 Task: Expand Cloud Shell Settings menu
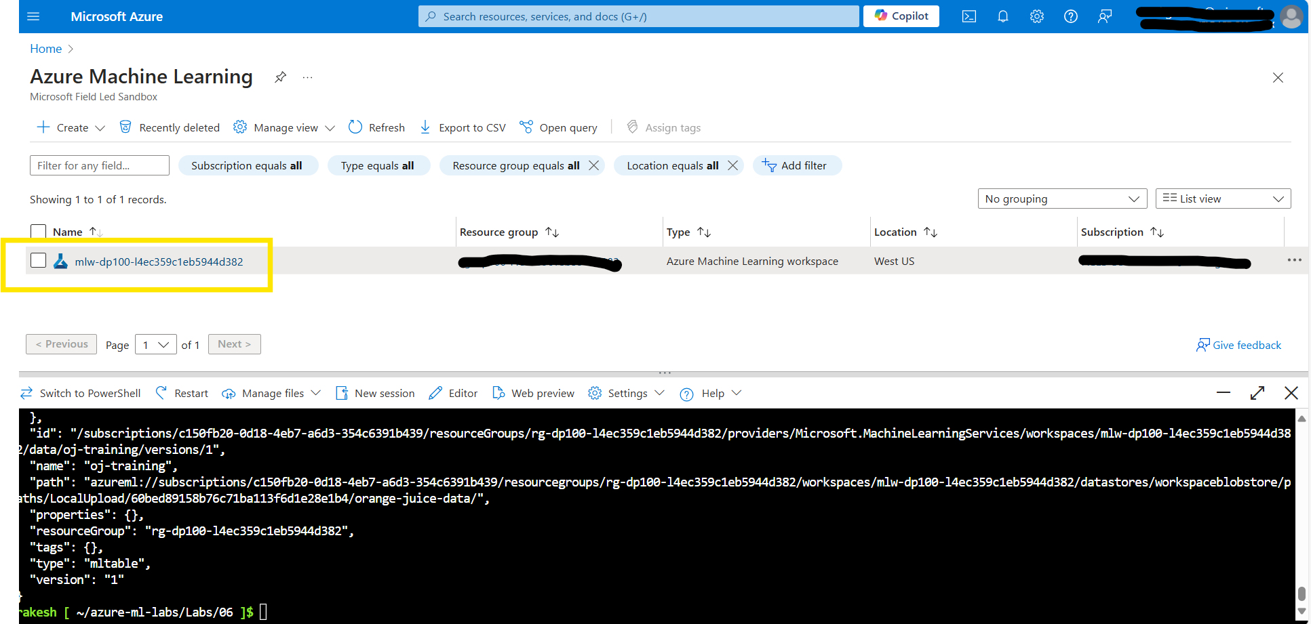coord(627,393)
